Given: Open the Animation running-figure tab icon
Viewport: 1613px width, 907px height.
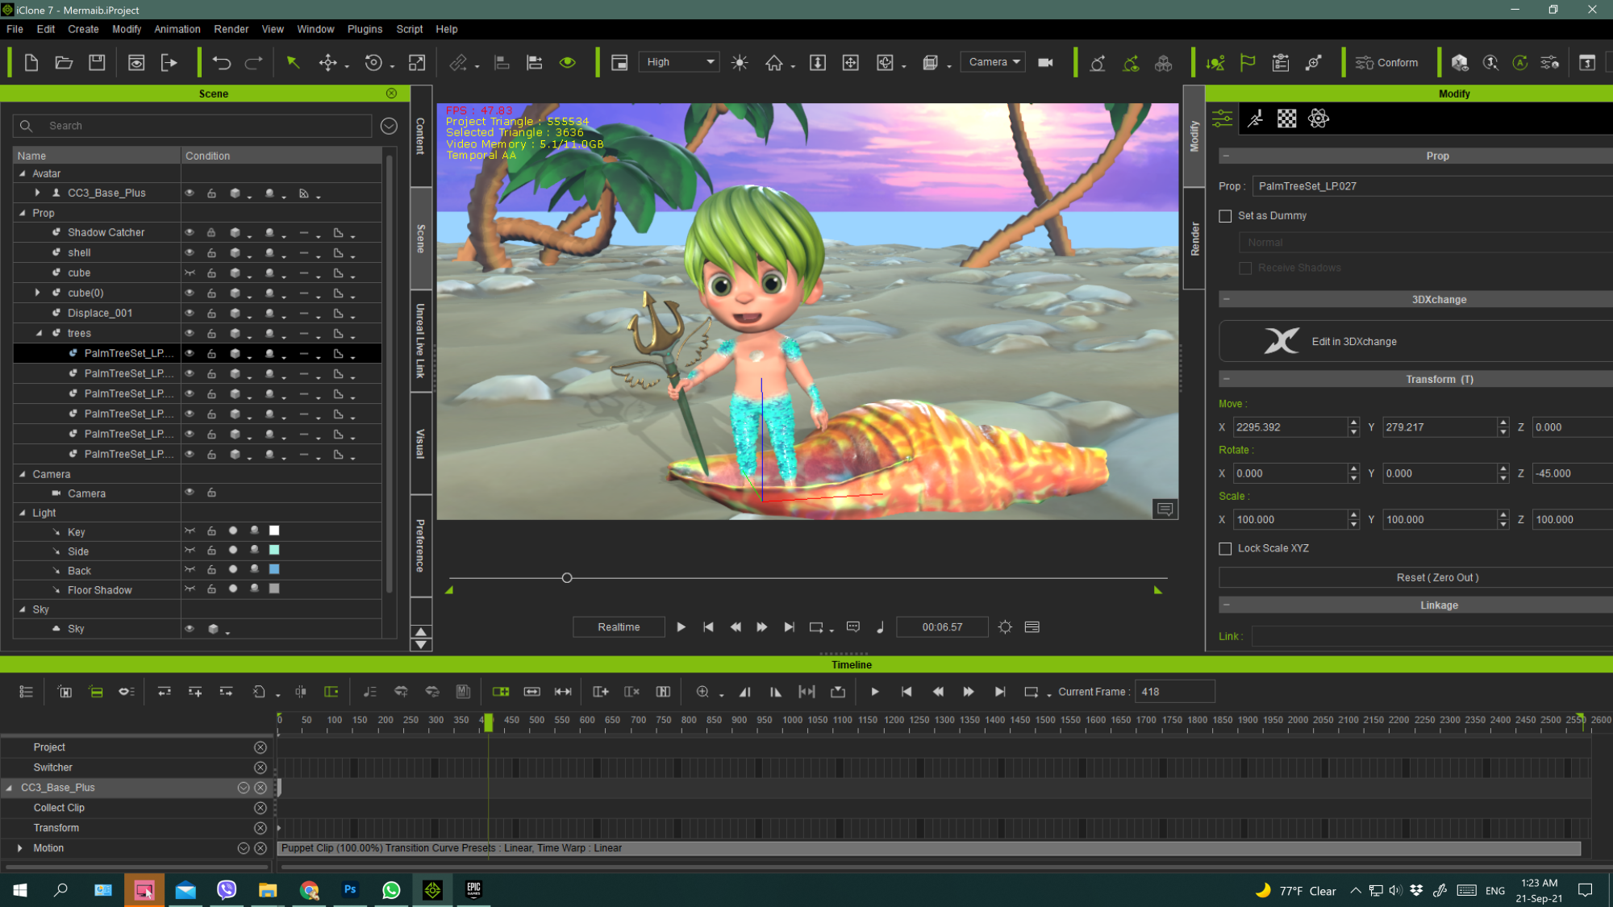Looking at the screenshot, I should (x=1255, y=119).
